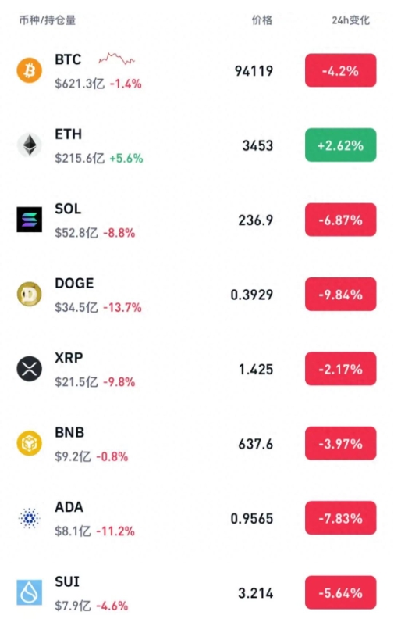Tap the green +2.62% ETH change badge
The width and height of the screenshot is (394, 633).
coord(340,145)
